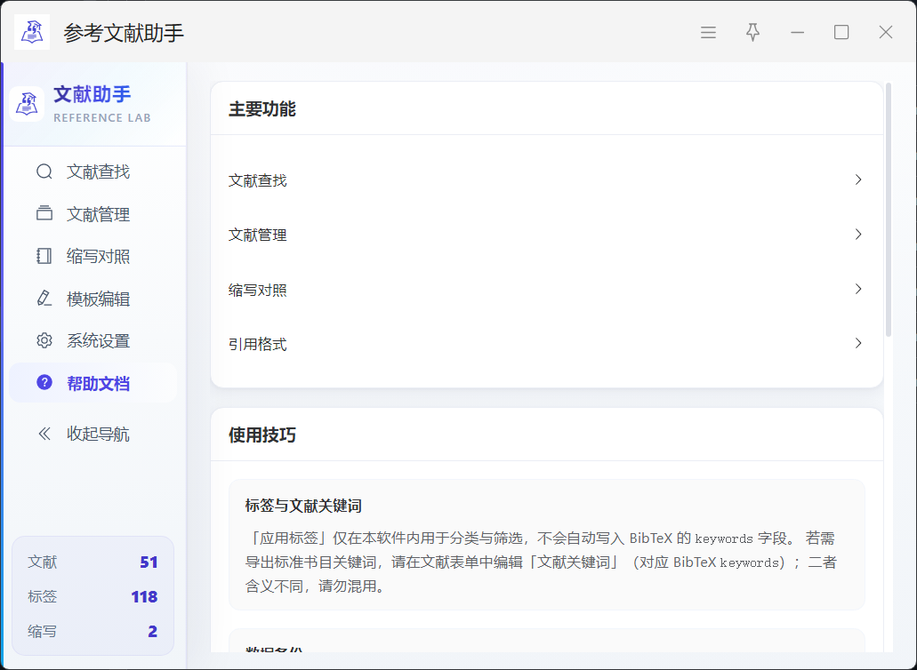Open the hamburger menu in title bar
The height and width of the screenshot is (670, 917).
(708, 33)
